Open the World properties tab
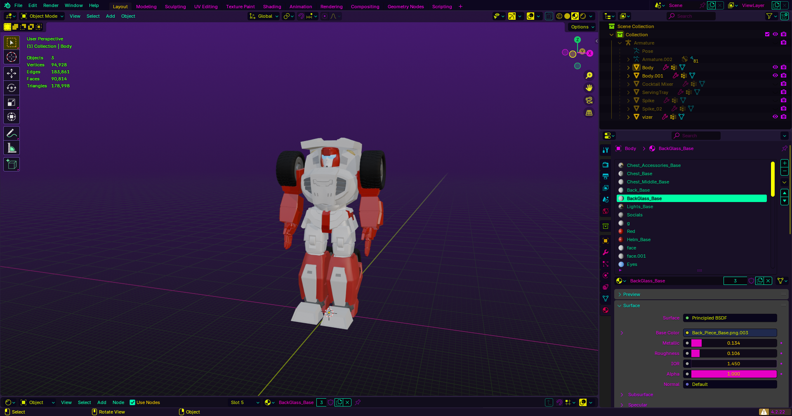Image resolution: width=792 pixels, height=416 pixels. (x=606, y=211)
